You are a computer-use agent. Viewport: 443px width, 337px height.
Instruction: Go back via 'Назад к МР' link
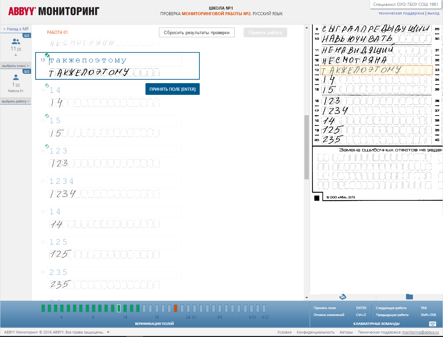[16, 29]
